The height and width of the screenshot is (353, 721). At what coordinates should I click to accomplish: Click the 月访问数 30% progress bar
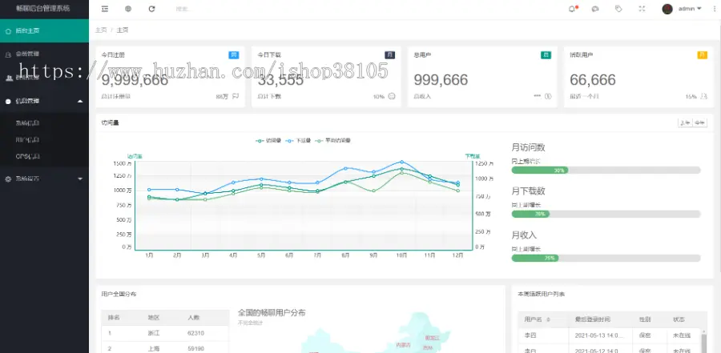[x=606, y=170]
